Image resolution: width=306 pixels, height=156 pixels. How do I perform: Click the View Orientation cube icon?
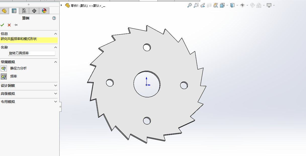(x=222, y=5)
